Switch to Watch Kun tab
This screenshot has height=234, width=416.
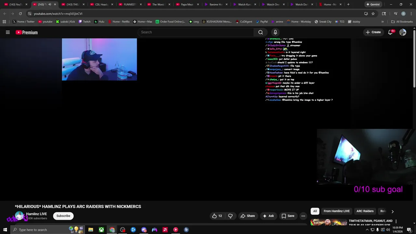(245, 5)
